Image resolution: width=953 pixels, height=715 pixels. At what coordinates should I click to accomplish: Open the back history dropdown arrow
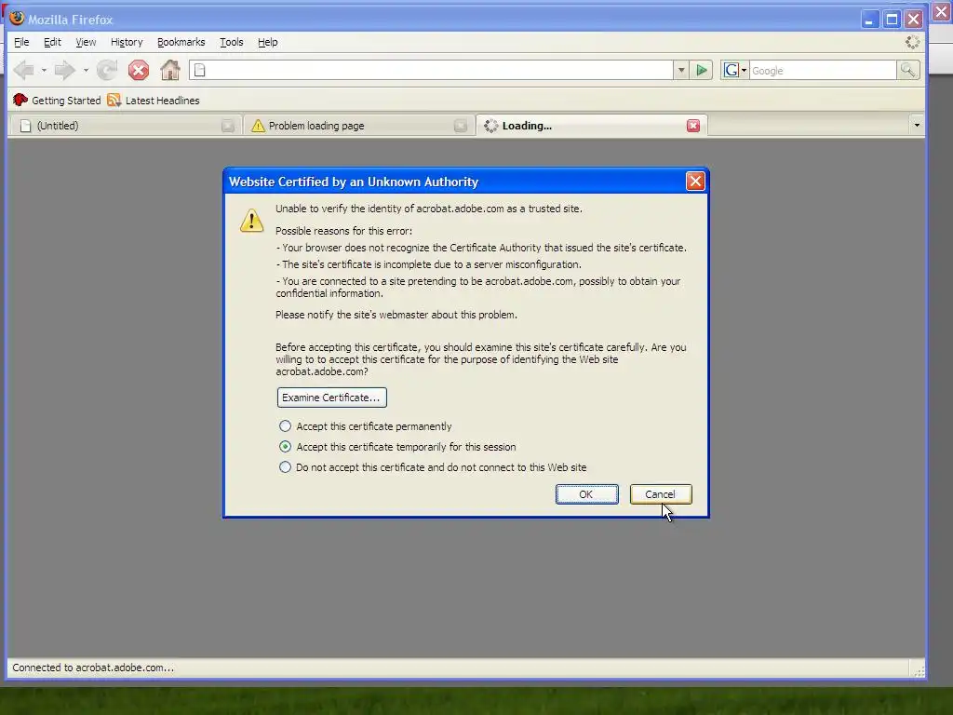coord(45,71)
